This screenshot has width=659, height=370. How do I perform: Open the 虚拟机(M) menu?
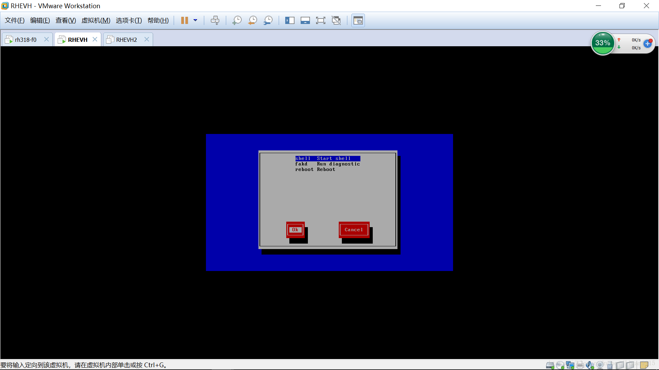(96, 21)
